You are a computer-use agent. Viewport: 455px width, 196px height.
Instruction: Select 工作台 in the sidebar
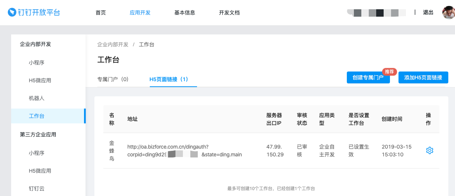click(37, 116)
